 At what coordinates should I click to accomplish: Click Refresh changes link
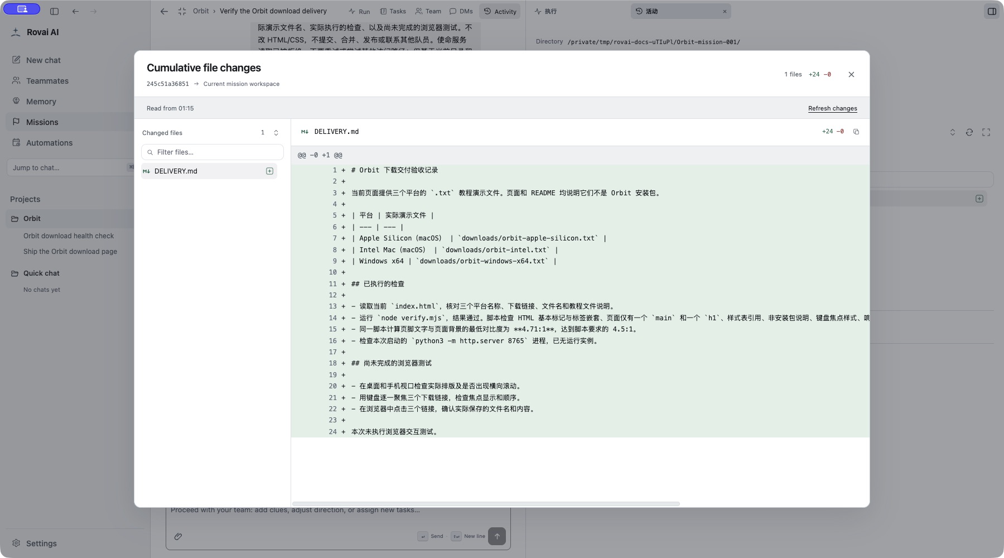(832, 108)
